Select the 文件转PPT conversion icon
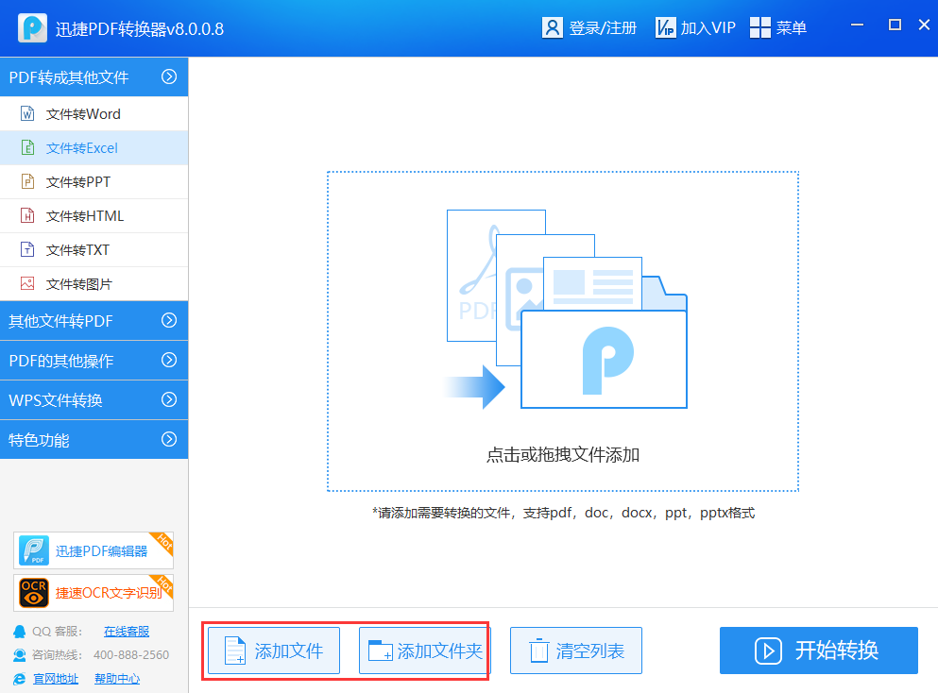The image size is (938, 693). [28, 181]
